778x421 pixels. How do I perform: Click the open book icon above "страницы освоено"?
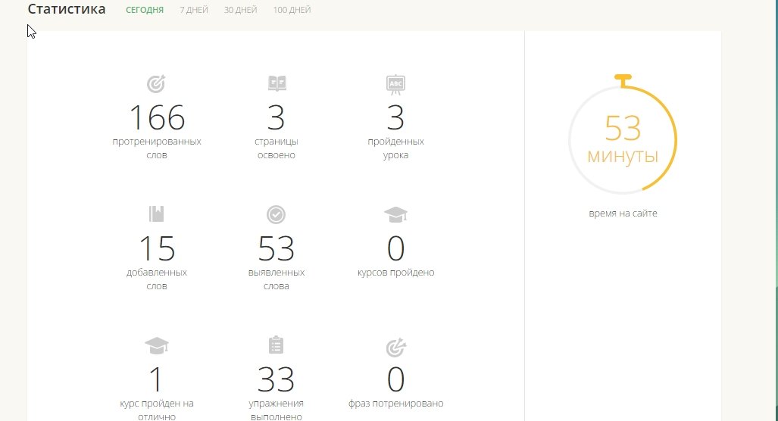pyautogui.click(x=277, y=83)
